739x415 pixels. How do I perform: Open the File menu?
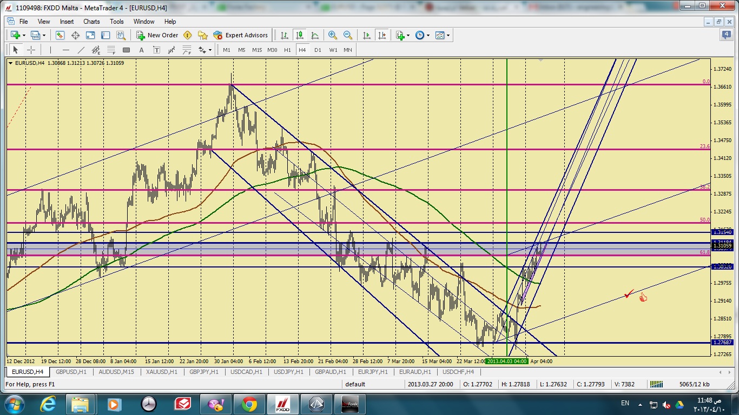point(24,22)
